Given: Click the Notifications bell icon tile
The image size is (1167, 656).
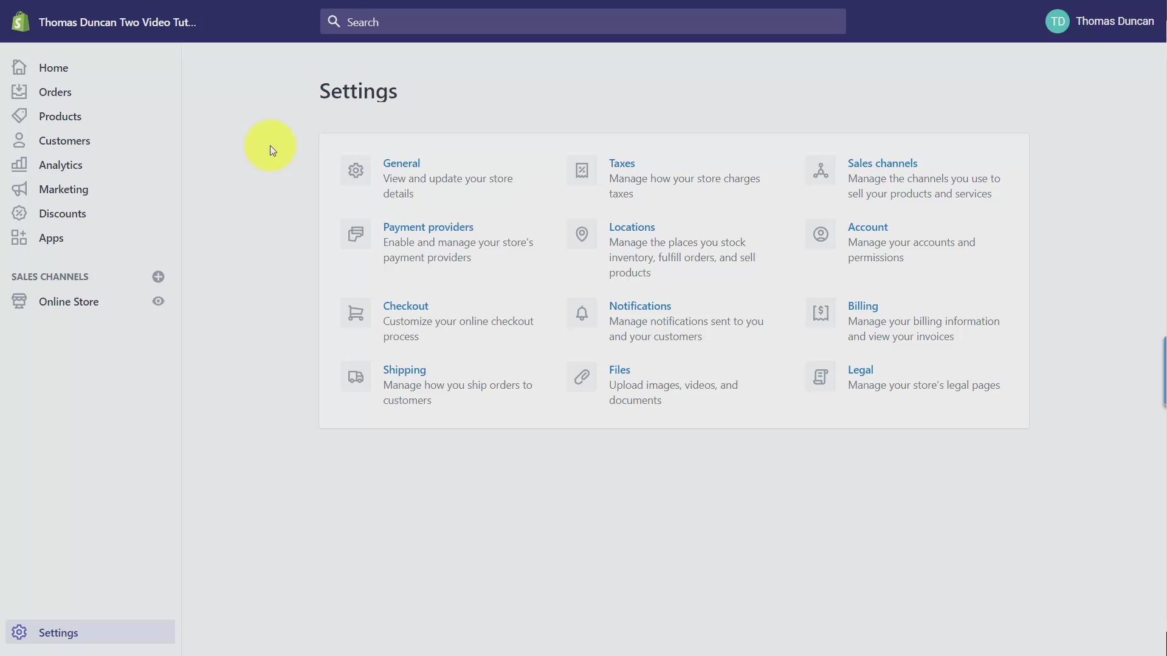Looking at the screenshot, I should click(x=582, y=313).
